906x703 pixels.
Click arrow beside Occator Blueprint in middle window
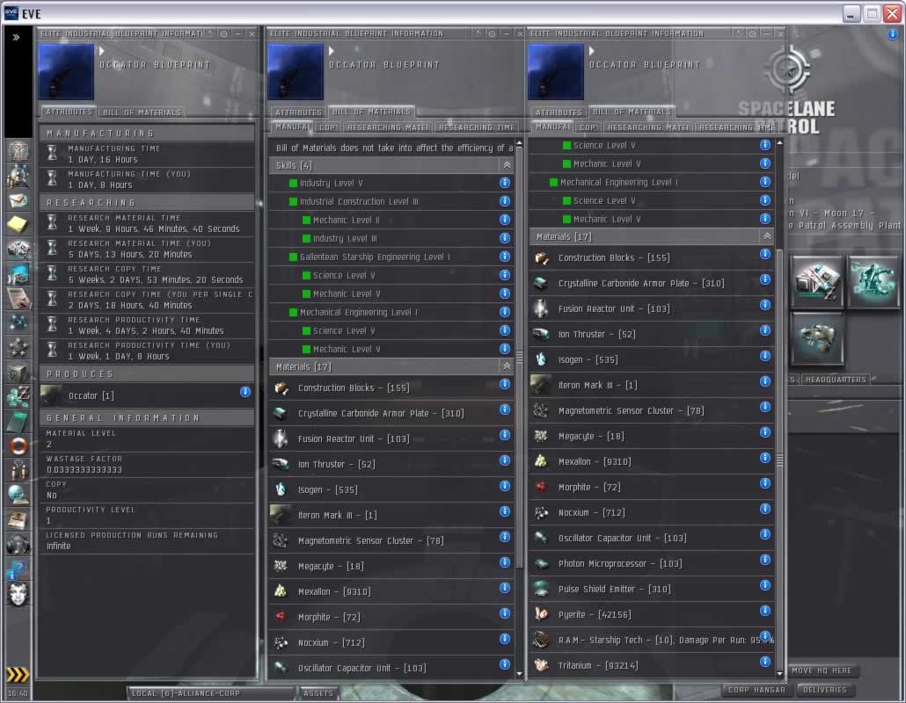coord(332,51)
